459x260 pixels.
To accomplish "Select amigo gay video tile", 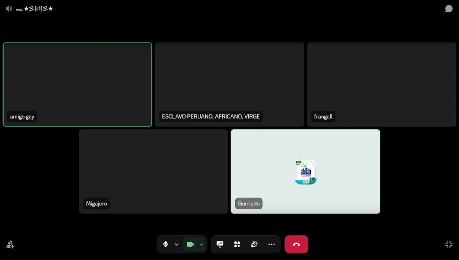I will 78,84.
